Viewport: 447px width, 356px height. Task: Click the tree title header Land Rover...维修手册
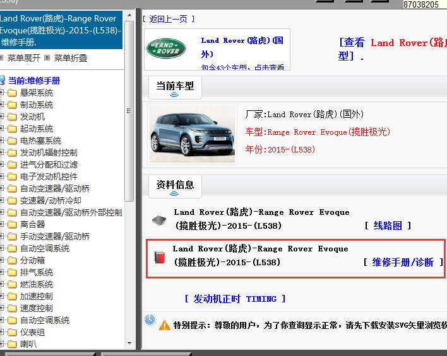(x=61, y=30)
